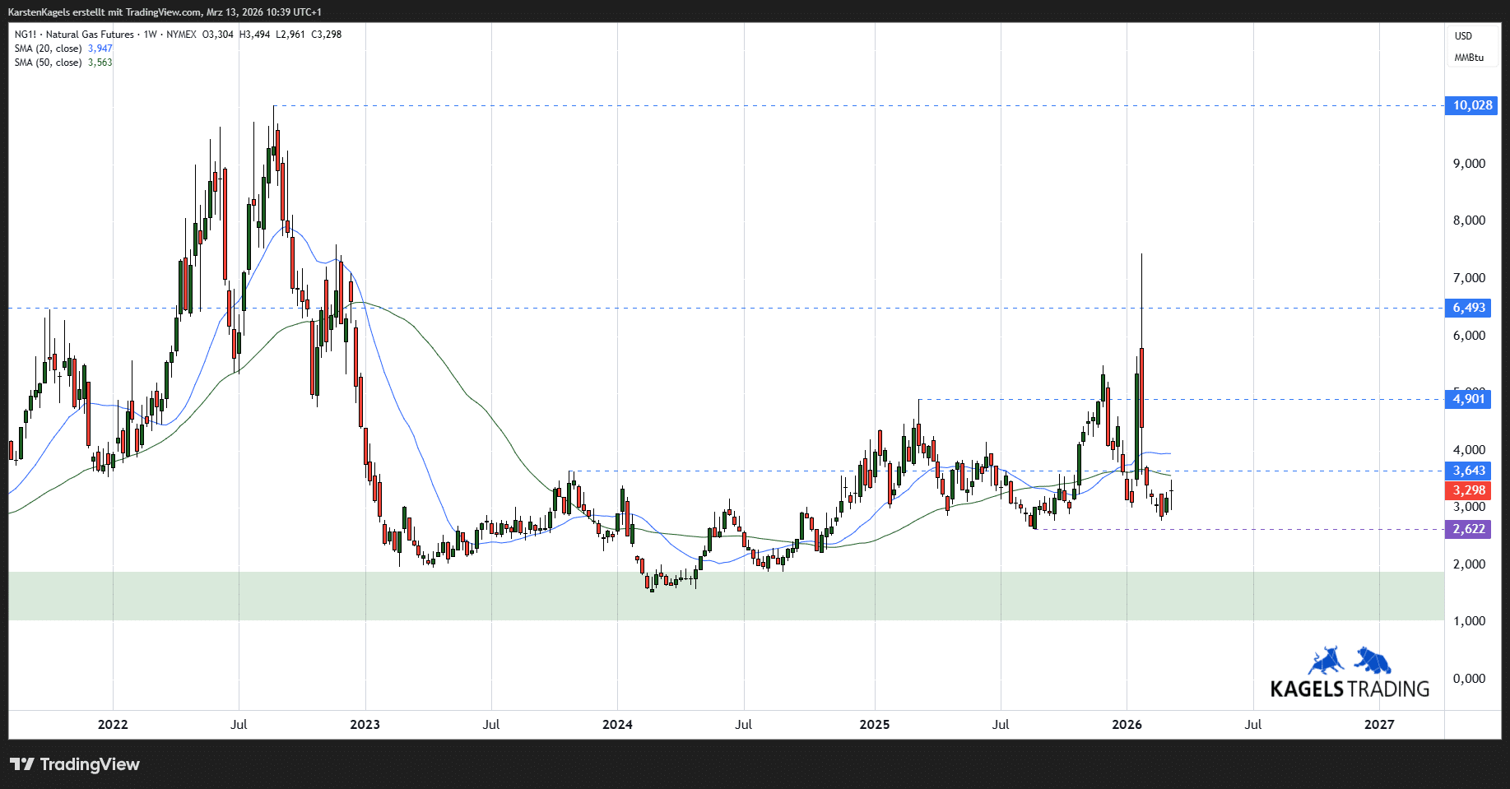
Task: Open the MMBtu unit selector
Action: point(1469,58)
